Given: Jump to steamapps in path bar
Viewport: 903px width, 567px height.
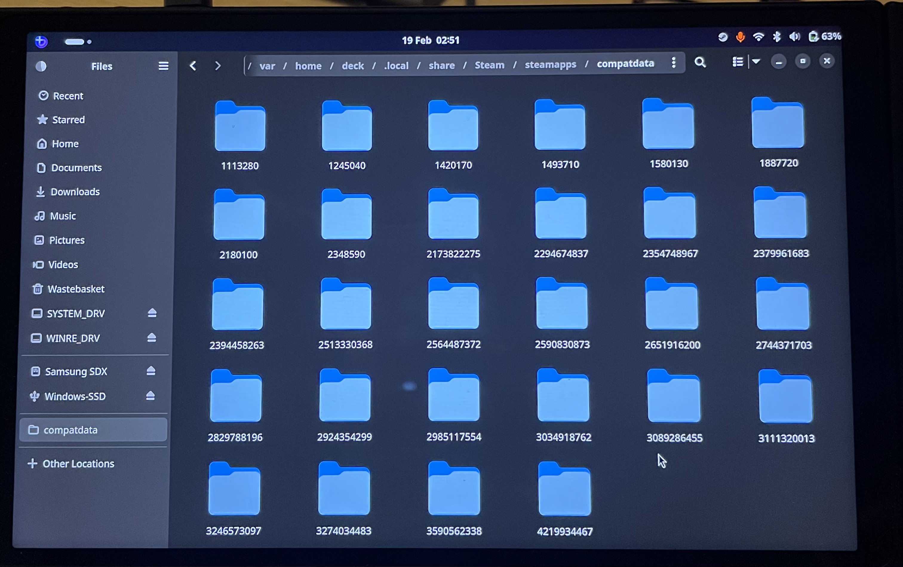Looking at the screenshot, I should (x=550, y=64).
